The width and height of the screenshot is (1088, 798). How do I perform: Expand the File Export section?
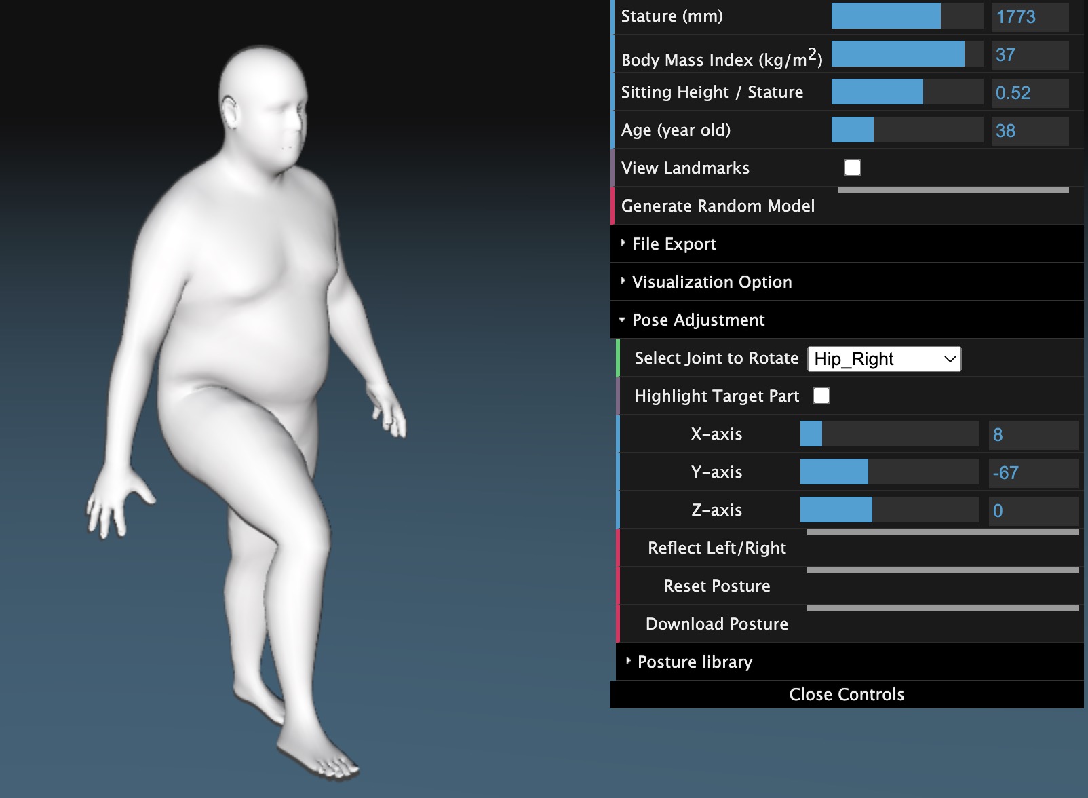click(x=674, y=244)
